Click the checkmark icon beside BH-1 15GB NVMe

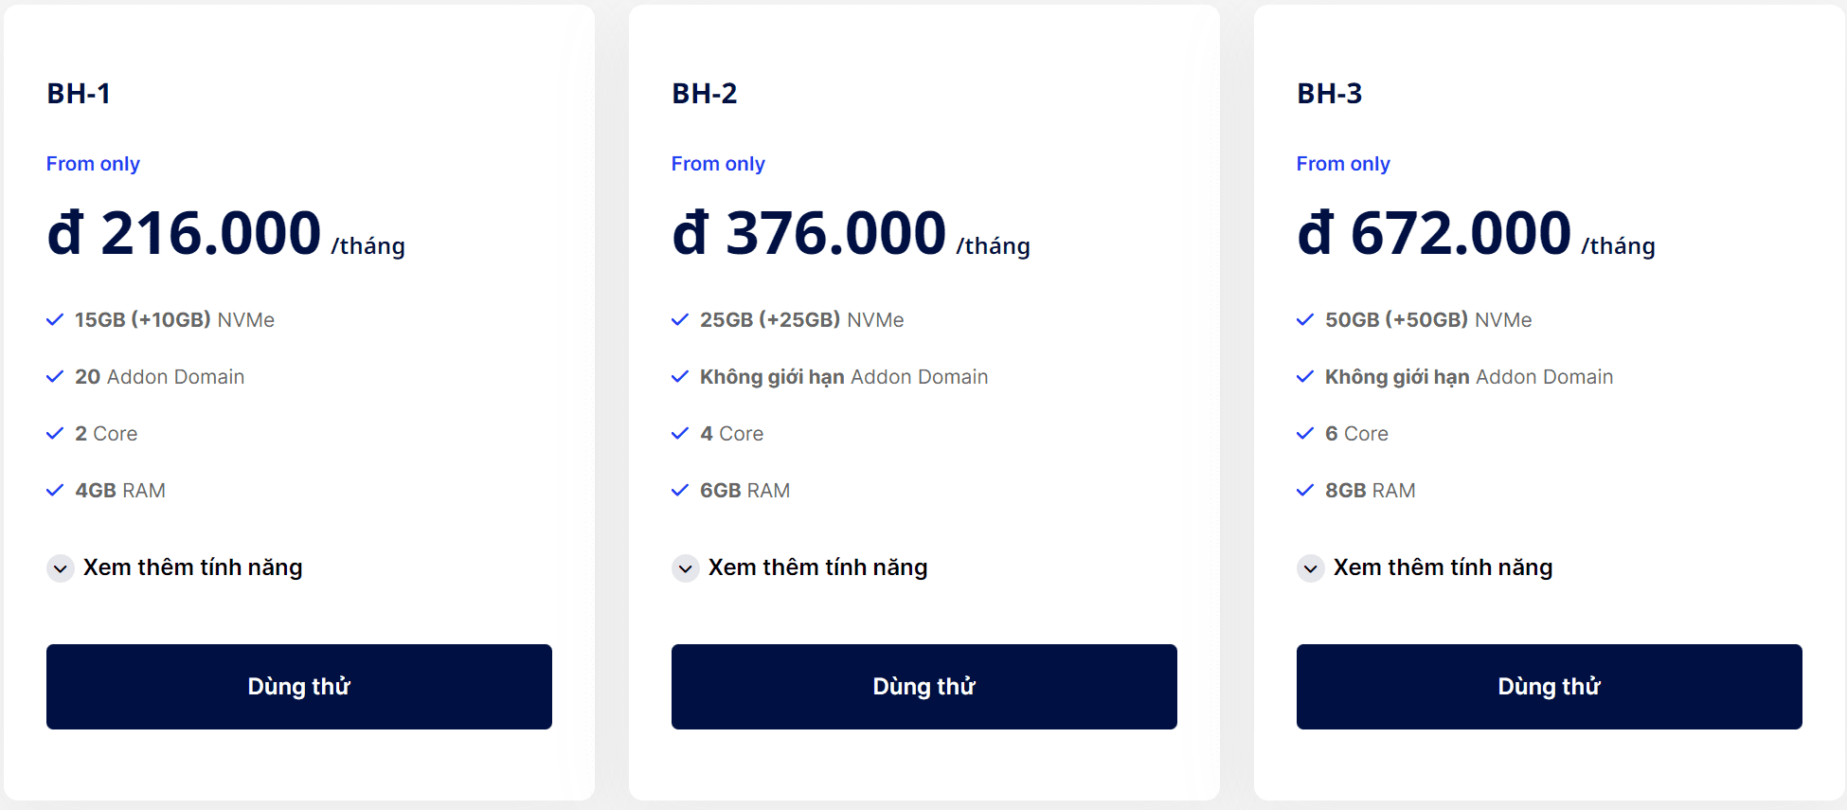[x=55, y=320]
